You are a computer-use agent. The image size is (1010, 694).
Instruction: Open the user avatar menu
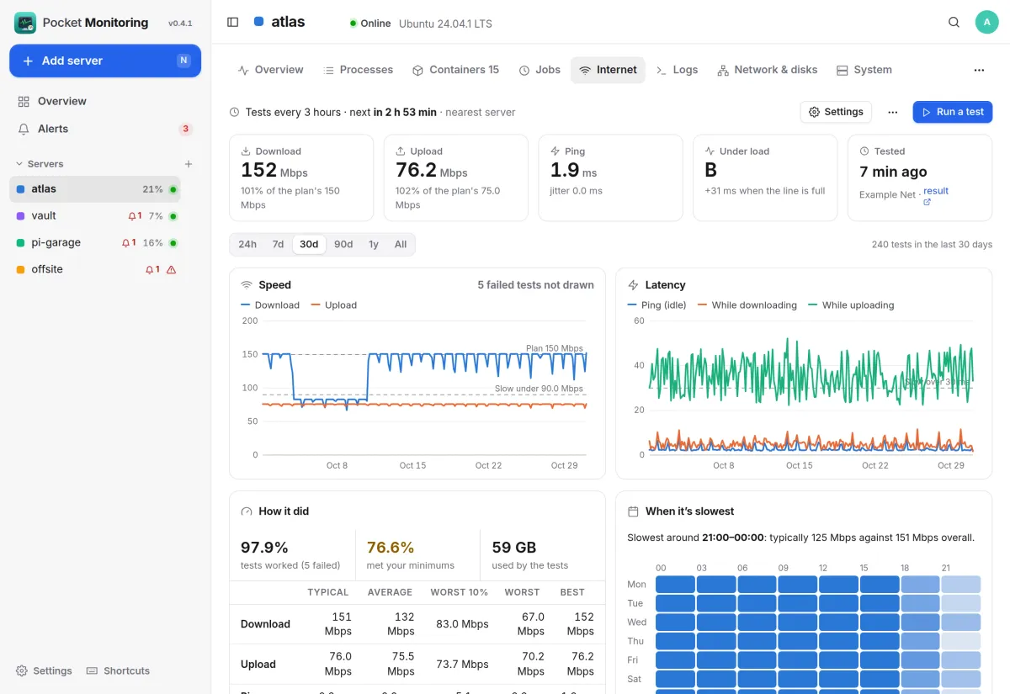(x=986, y=23)
